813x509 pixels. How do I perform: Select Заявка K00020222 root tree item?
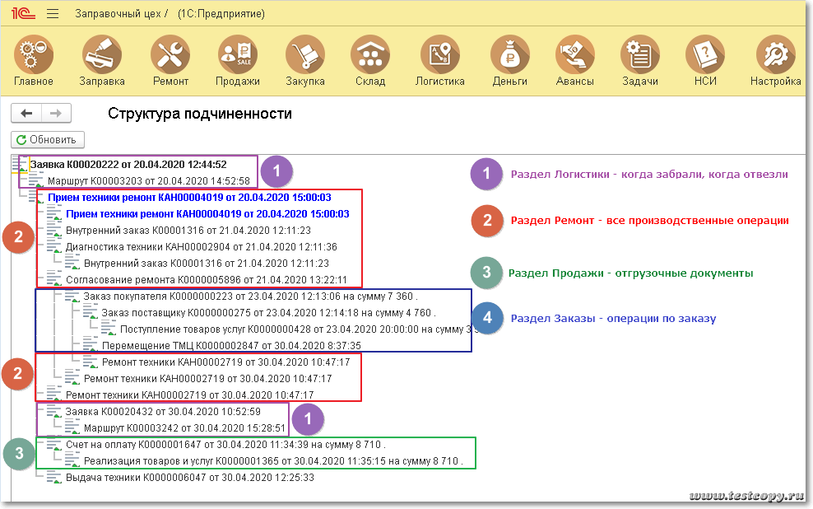(x=128, y=164)
